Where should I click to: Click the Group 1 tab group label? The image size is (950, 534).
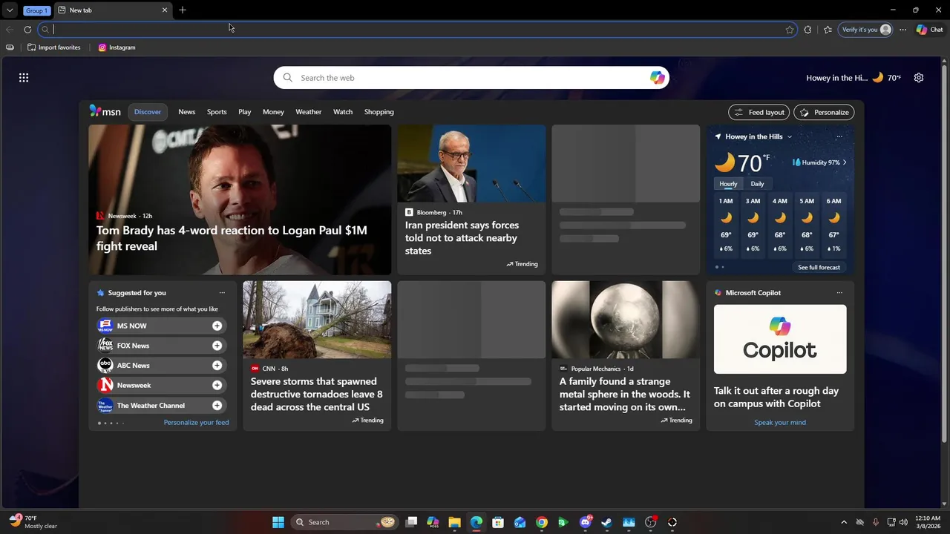click(36, 10)
